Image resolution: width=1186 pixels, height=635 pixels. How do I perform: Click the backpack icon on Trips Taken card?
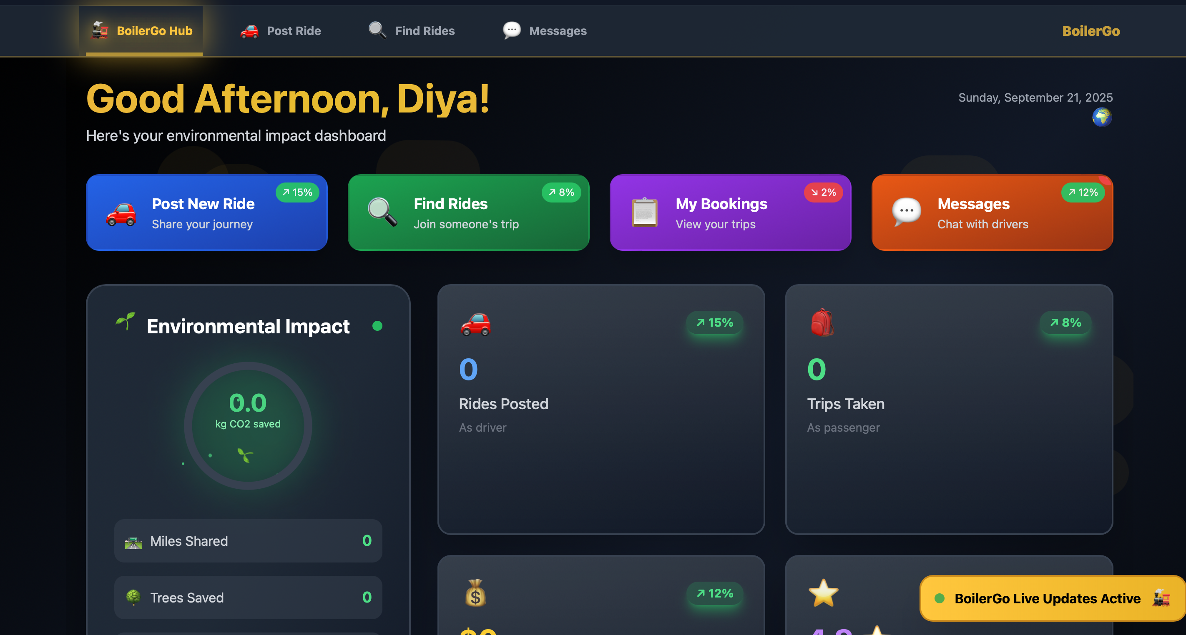(822, 322)
